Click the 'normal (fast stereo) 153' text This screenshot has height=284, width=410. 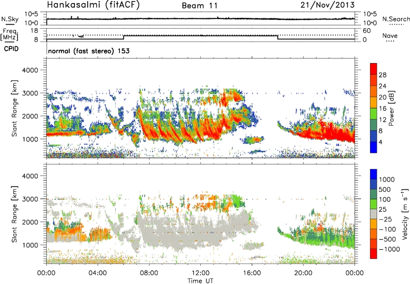coord(89,51)
